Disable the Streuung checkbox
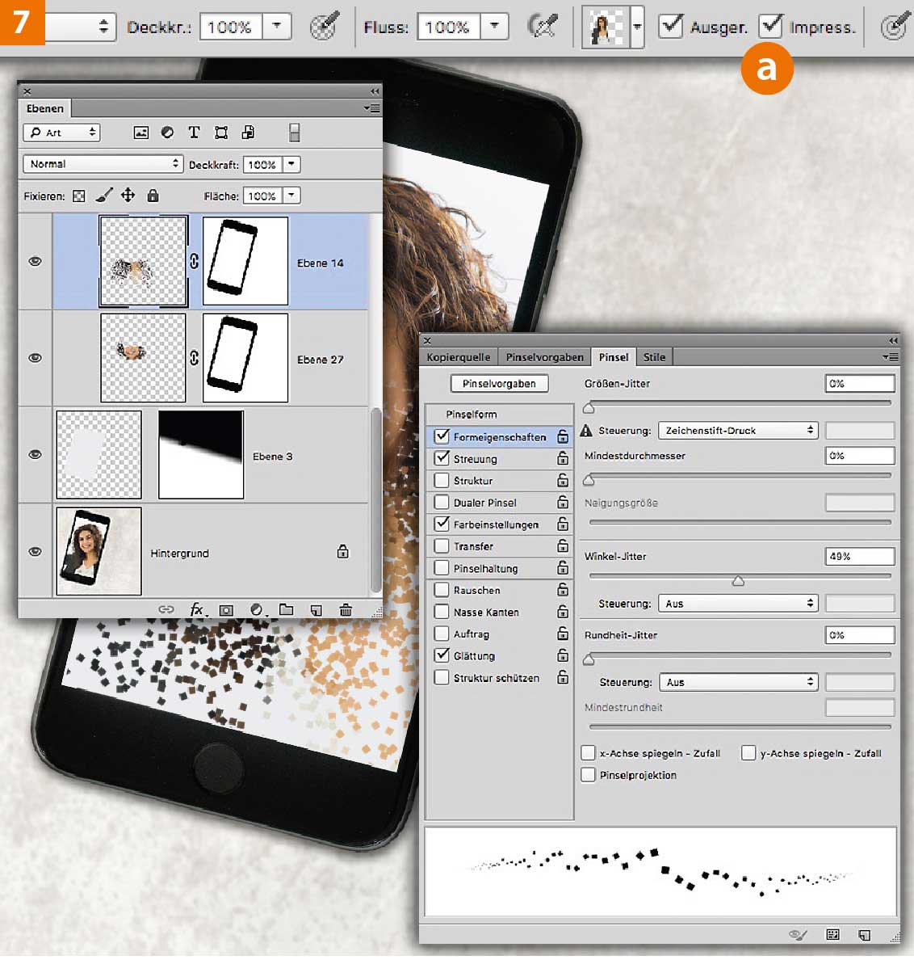914x960 pixels. pyautogui.click(x=442, y=459)
